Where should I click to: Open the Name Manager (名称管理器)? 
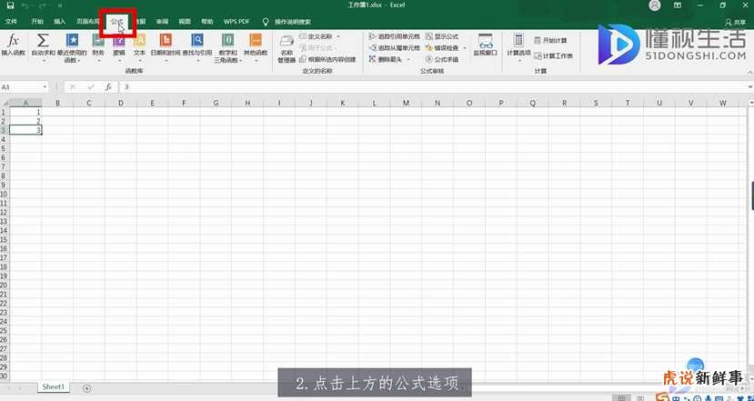287,49
